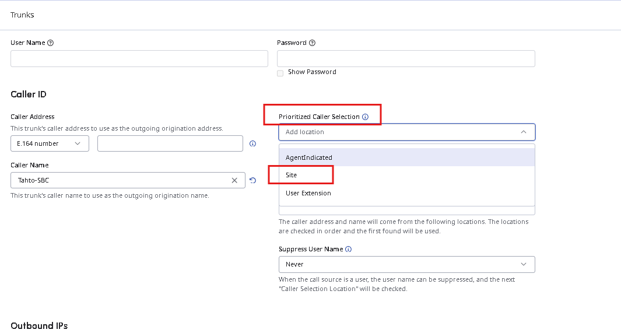
Task: Click the Trunks header label
Action: (22, 15)
